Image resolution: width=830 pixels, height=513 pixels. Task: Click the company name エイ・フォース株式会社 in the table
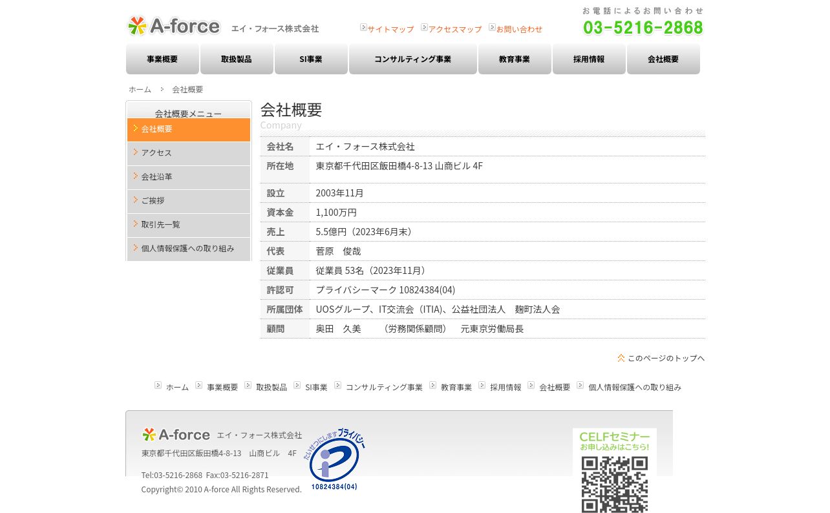tap(365, 147)
